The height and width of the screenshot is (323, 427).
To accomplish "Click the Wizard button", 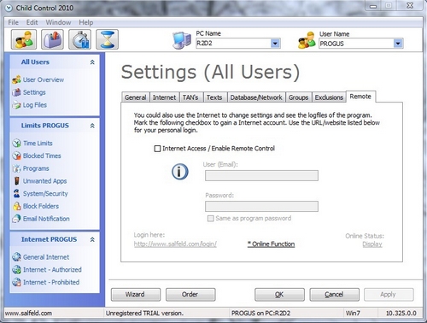I will [136, 294].
